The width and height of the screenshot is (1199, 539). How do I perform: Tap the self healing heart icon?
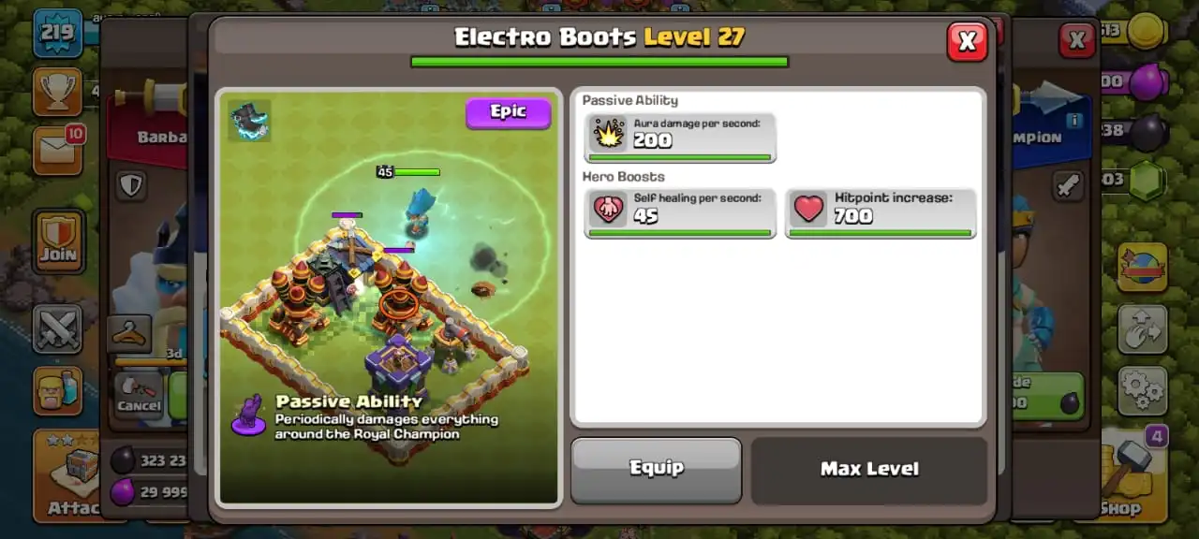tap(608, 209)
